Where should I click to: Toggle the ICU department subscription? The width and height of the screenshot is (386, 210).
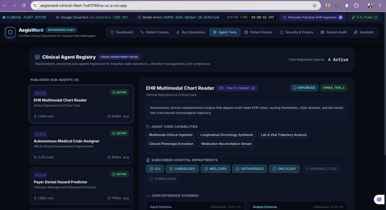155,169
